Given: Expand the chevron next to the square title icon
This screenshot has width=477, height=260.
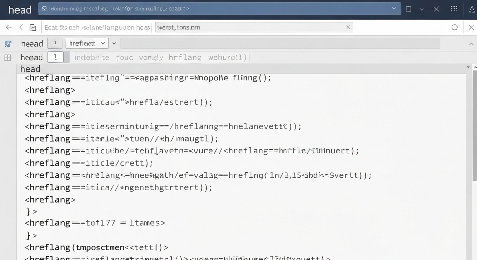Looking at the screenshot, I should 422,9.
